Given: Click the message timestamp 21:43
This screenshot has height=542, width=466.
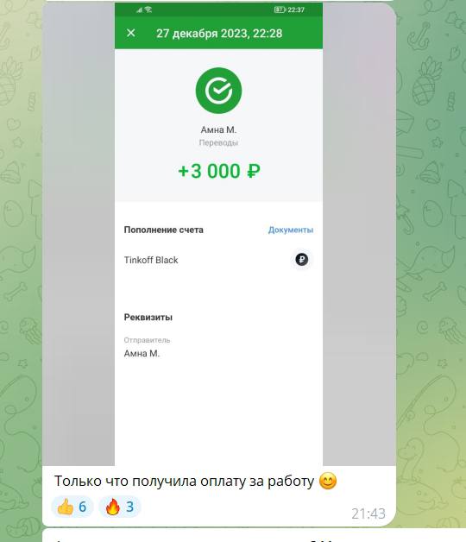Looking at the screenshot, I should coord(368,514).
